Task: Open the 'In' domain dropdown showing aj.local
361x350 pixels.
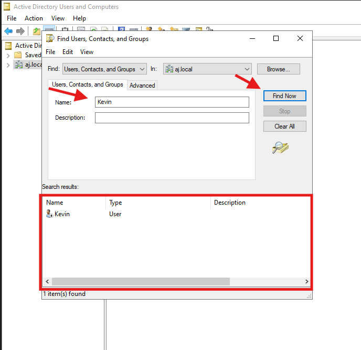Action: click(x=207, y=69)
